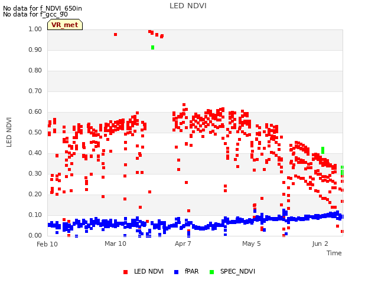Select the fPAR legend label
Screen dimensions: 378x283
(x=191, y=271)
